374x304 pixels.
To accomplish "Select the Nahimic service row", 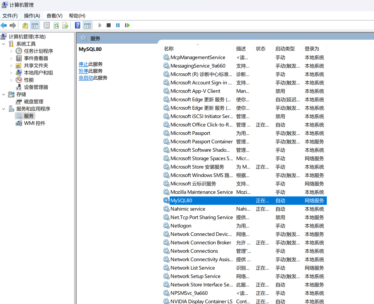I will point(245,209).
